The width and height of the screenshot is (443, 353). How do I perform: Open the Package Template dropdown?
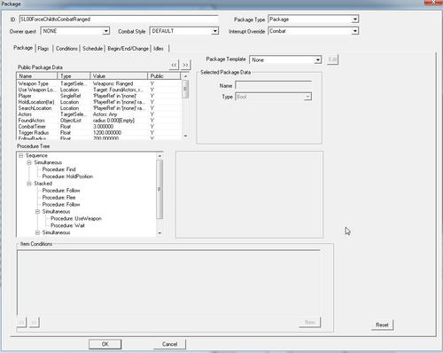318,59
